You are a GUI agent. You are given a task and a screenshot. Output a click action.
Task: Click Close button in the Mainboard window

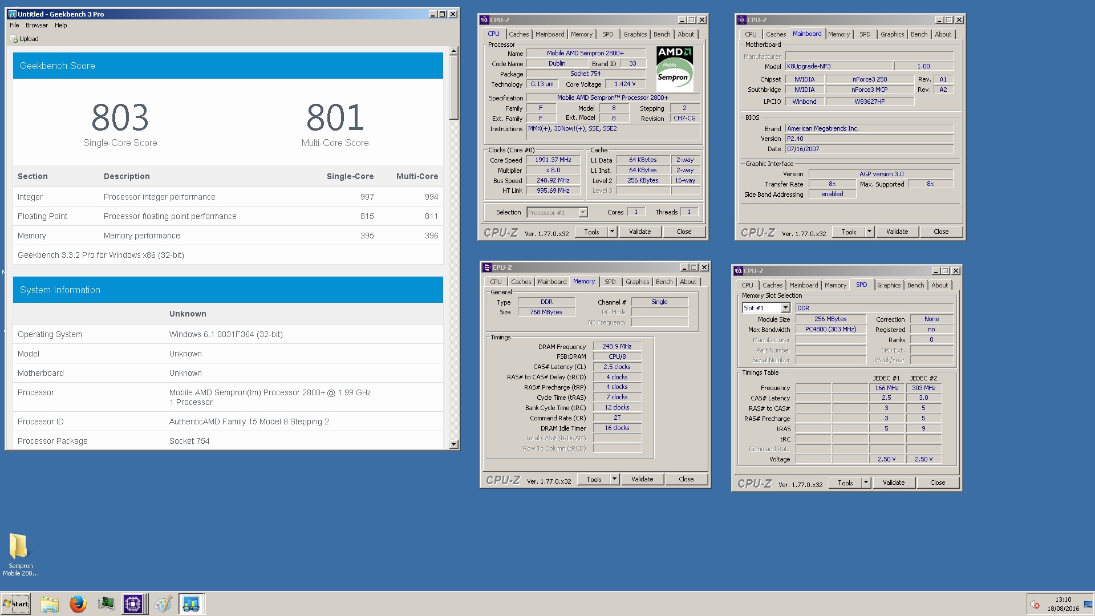941,232
